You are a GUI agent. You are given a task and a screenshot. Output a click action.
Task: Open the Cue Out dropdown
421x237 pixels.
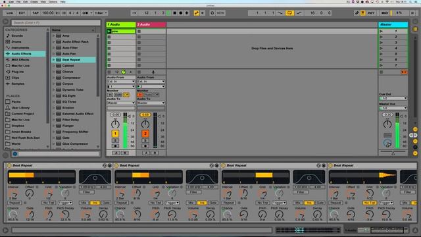393,98
